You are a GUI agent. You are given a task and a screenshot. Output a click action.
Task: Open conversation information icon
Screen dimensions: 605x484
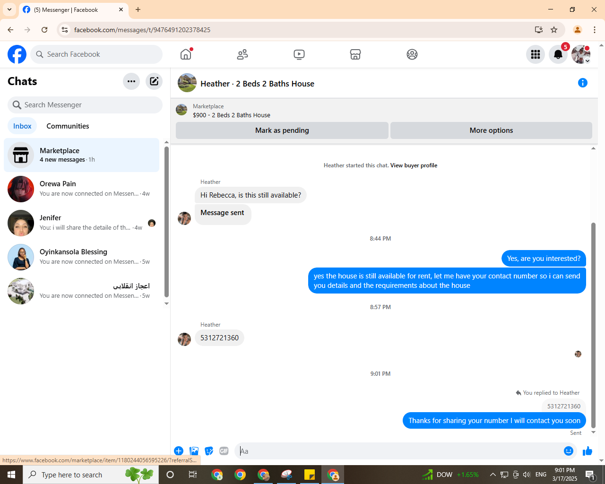coord(583,83)
